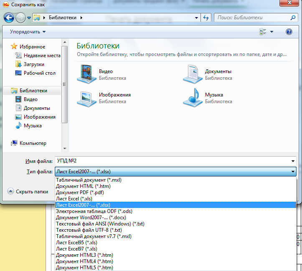Image resolution: width=302 pixels, height=271 pixels.
Task: Choose Лист Excel97 (*.xls) file type
Action: coord(175,249)
